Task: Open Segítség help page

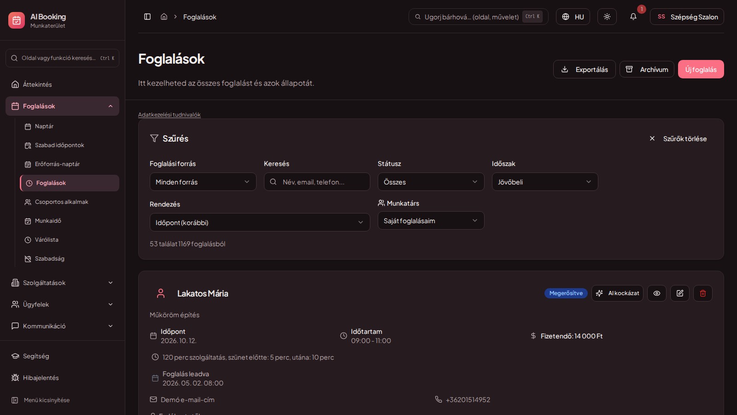Action: click(62, 356)
